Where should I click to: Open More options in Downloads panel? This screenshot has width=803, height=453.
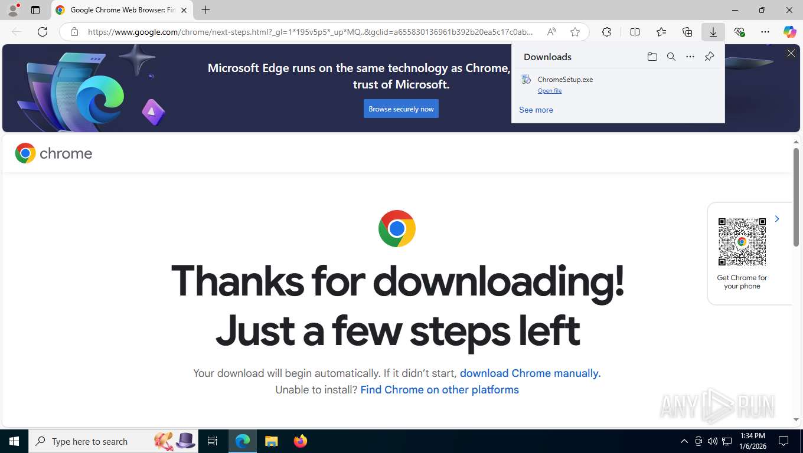pyautogui.click(x=690, y=57)
